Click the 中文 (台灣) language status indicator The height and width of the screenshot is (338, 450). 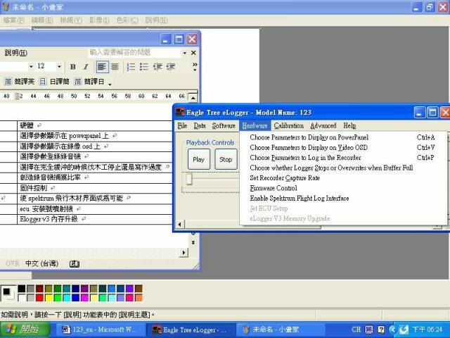click(42, 263)
